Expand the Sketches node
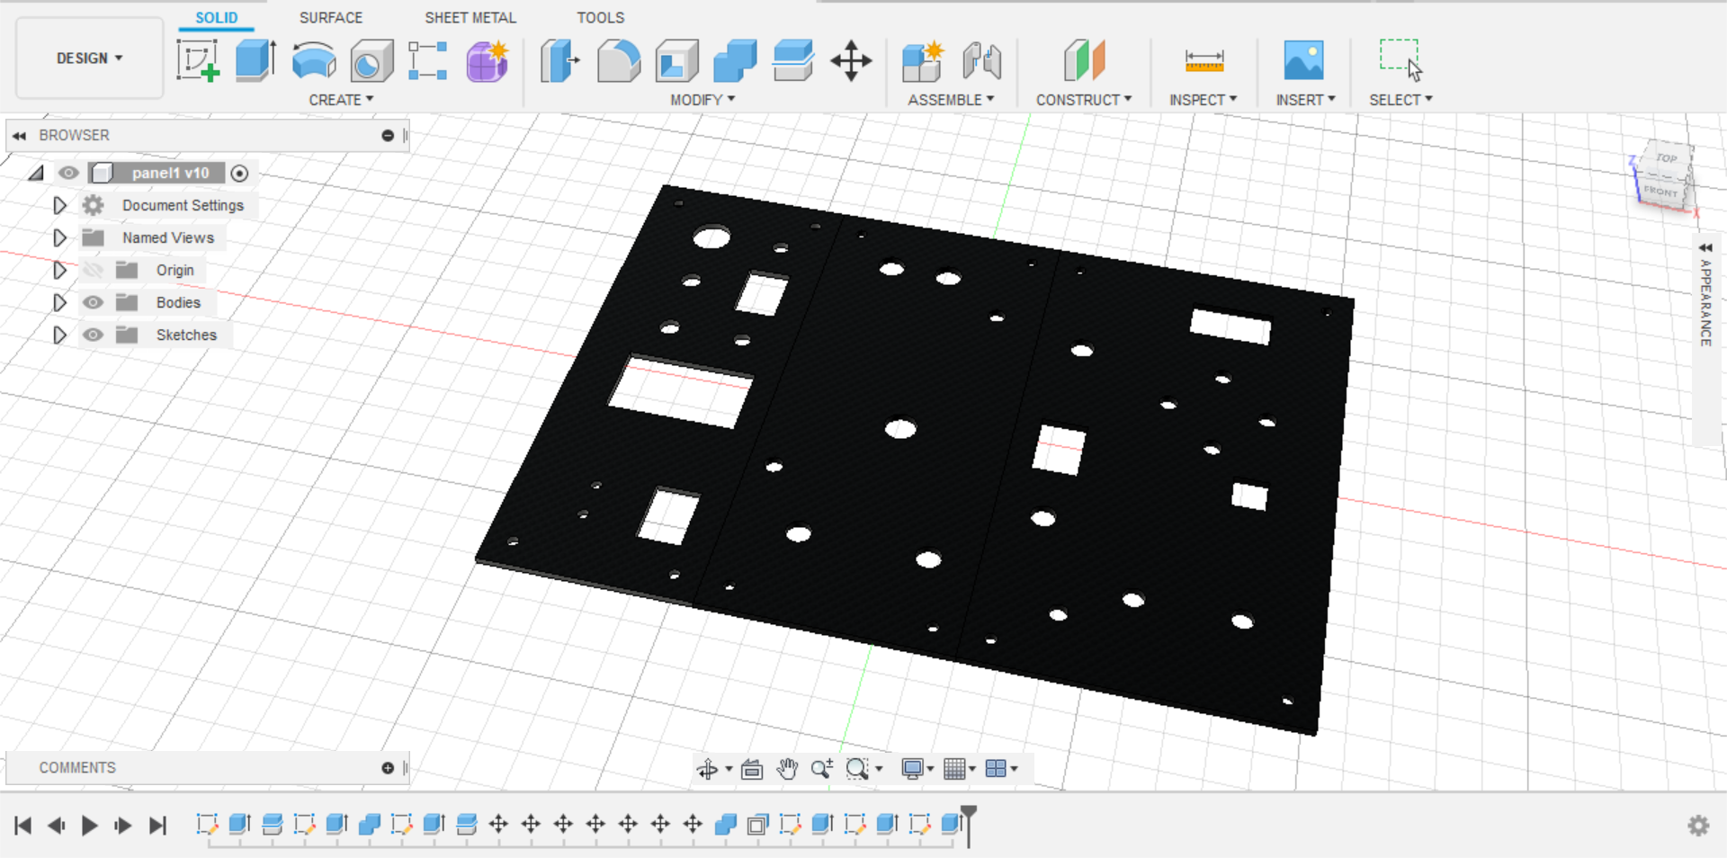The height and width of the screenshot is (858, 1727). point(59,335)
